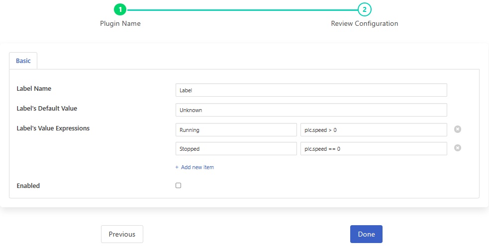
Task: Select the Stopped value text box
Action: click(x=236, y=149)
